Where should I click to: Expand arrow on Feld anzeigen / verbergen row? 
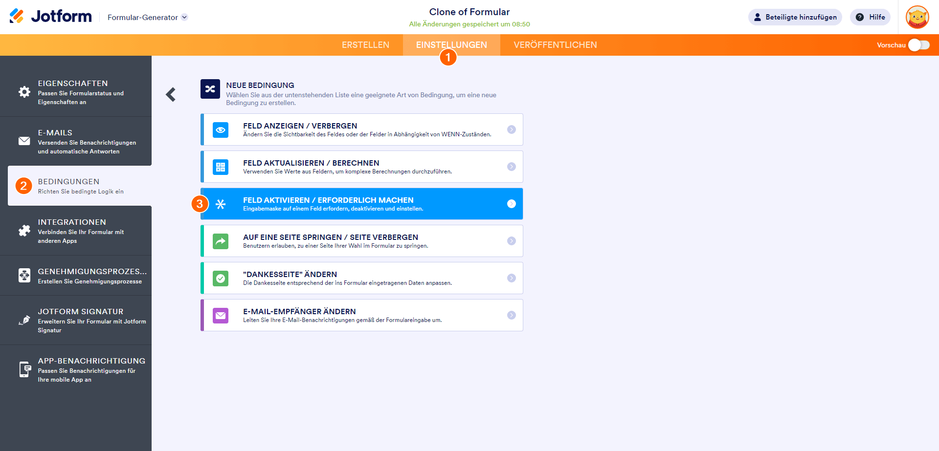coord(511,129)
